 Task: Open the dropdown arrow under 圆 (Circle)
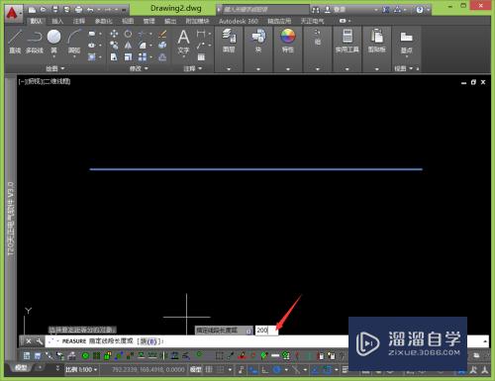click(53, 57)
